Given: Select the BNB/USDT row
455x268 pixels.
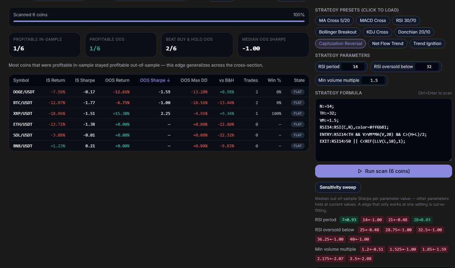Looking at the screenshot, I should coord(159,146).
